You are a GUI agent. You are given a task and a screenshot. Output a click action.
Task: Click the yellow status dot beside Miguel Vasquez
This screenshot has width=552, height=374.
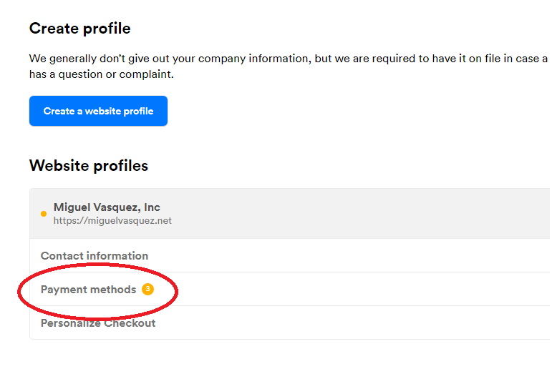pos(44,214)
